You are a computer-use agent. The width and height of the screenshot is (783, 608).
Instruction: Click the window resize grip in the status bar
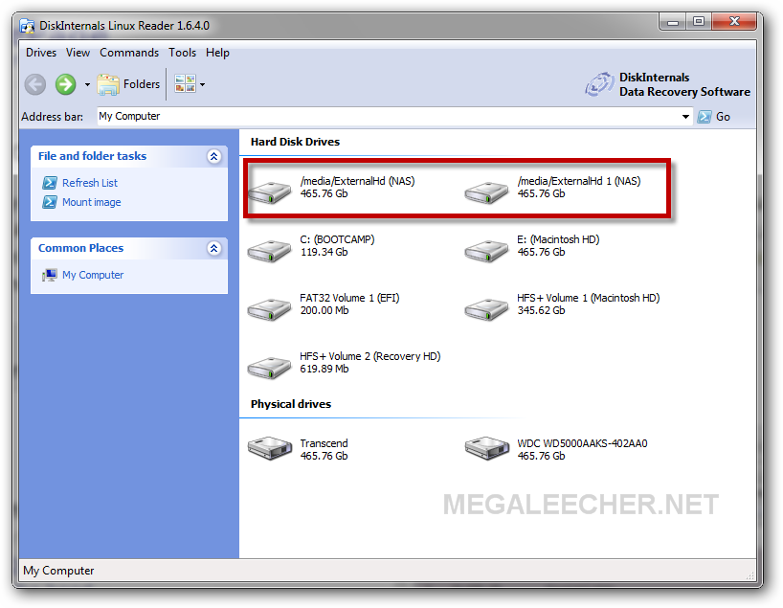coord(750,575)
